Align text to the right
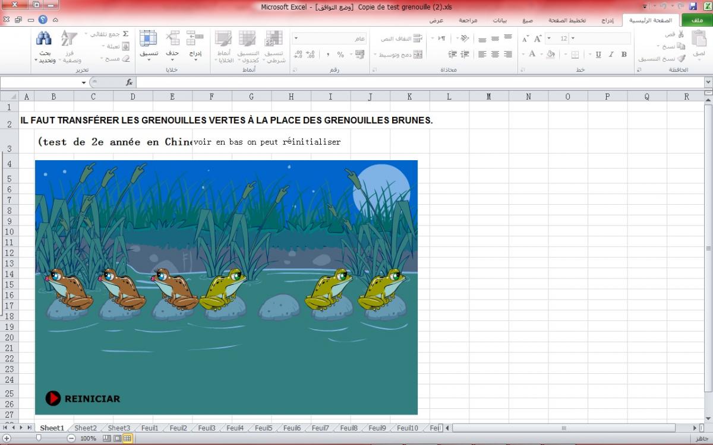This screenshot has width=713, height=445. point(508,55)
